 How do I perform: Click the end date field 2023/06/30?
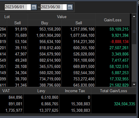click(54, 7)
